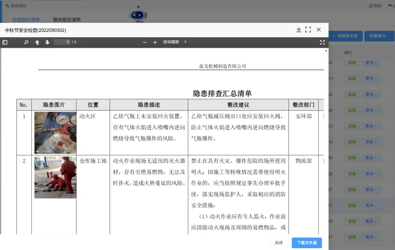The width and height of the screenshot is (395, 250).
Task: Click the 检查报告 page title in background
Action: [18, 5]
